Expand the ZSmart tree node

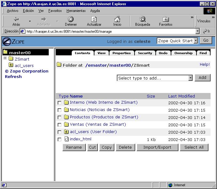click(5, 58)
